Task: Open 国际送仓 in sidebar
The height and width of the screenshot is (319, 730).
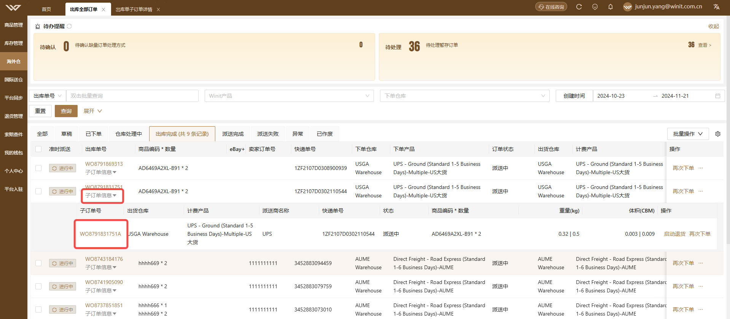Action: pyautogui.click(x=14, y=79)
